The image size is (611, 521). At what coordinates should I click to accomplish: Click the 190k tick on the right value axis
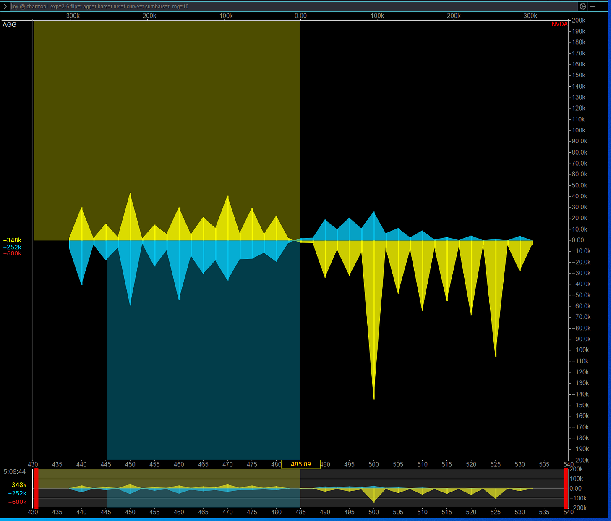(x=579, y=31)
